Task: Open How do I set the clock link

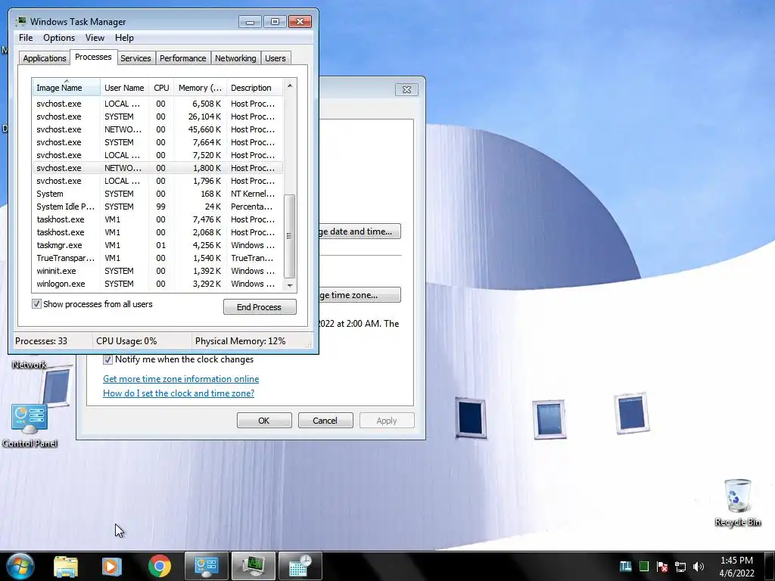Action: click(179, 393)
